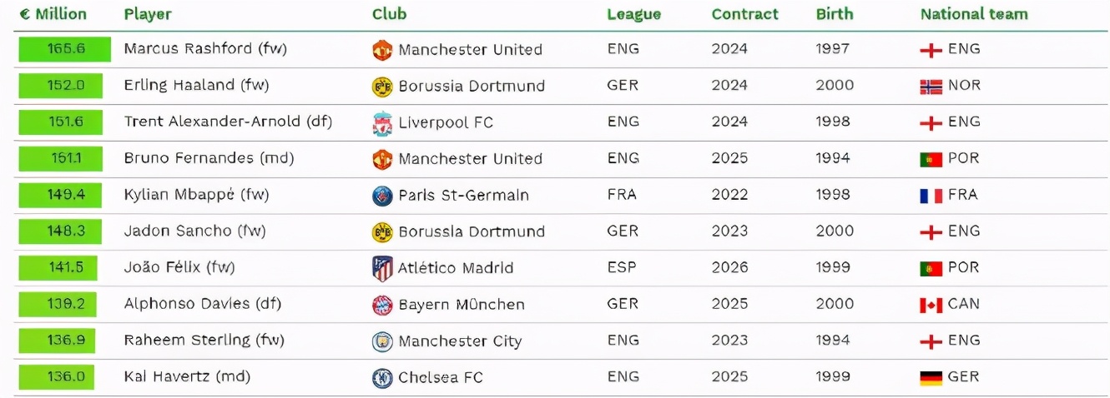1110x398 pixels.
Task: Click the Chelsea FC club crest
Action: point(381,378)
